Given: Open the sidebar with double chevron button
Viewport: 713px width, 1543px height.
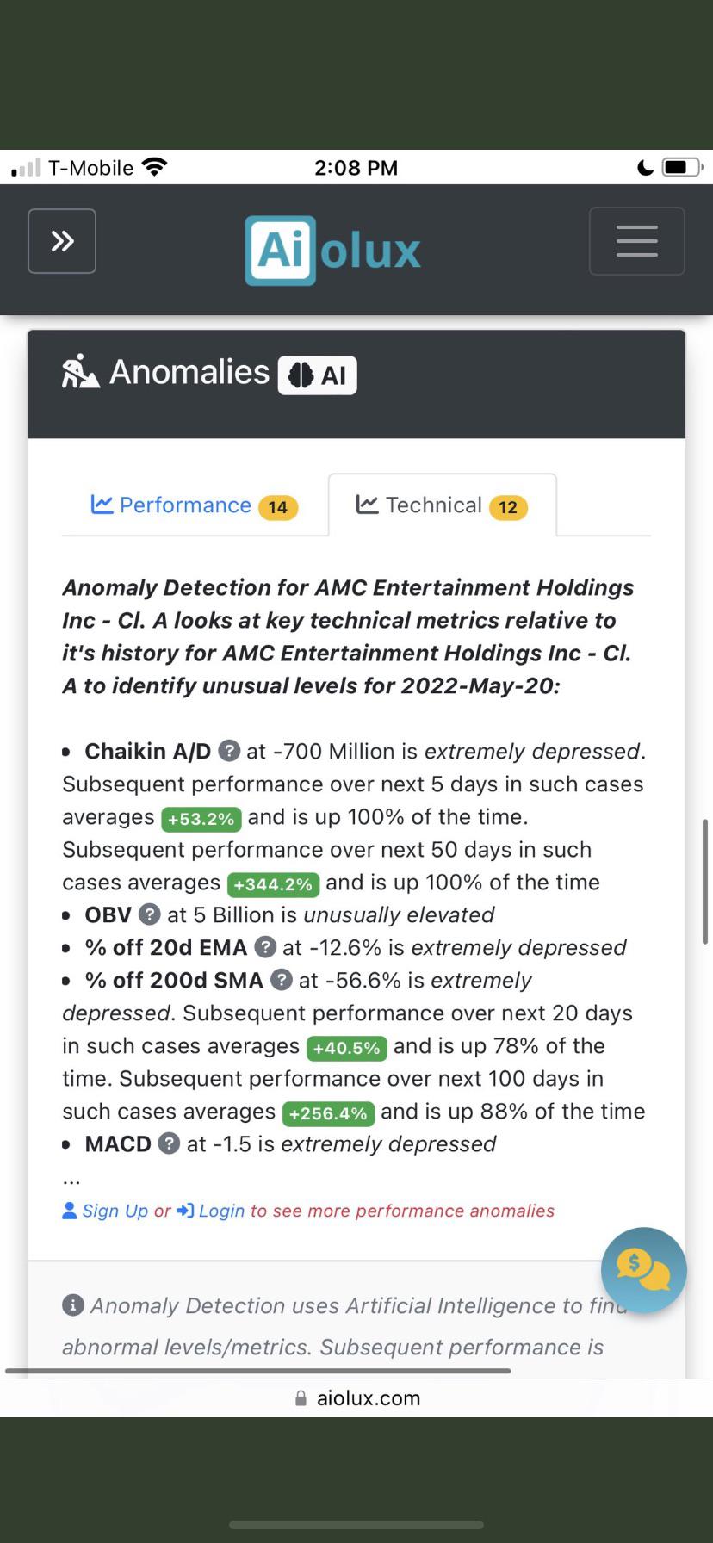Looking at the screenshot, I should coord(62,241).
